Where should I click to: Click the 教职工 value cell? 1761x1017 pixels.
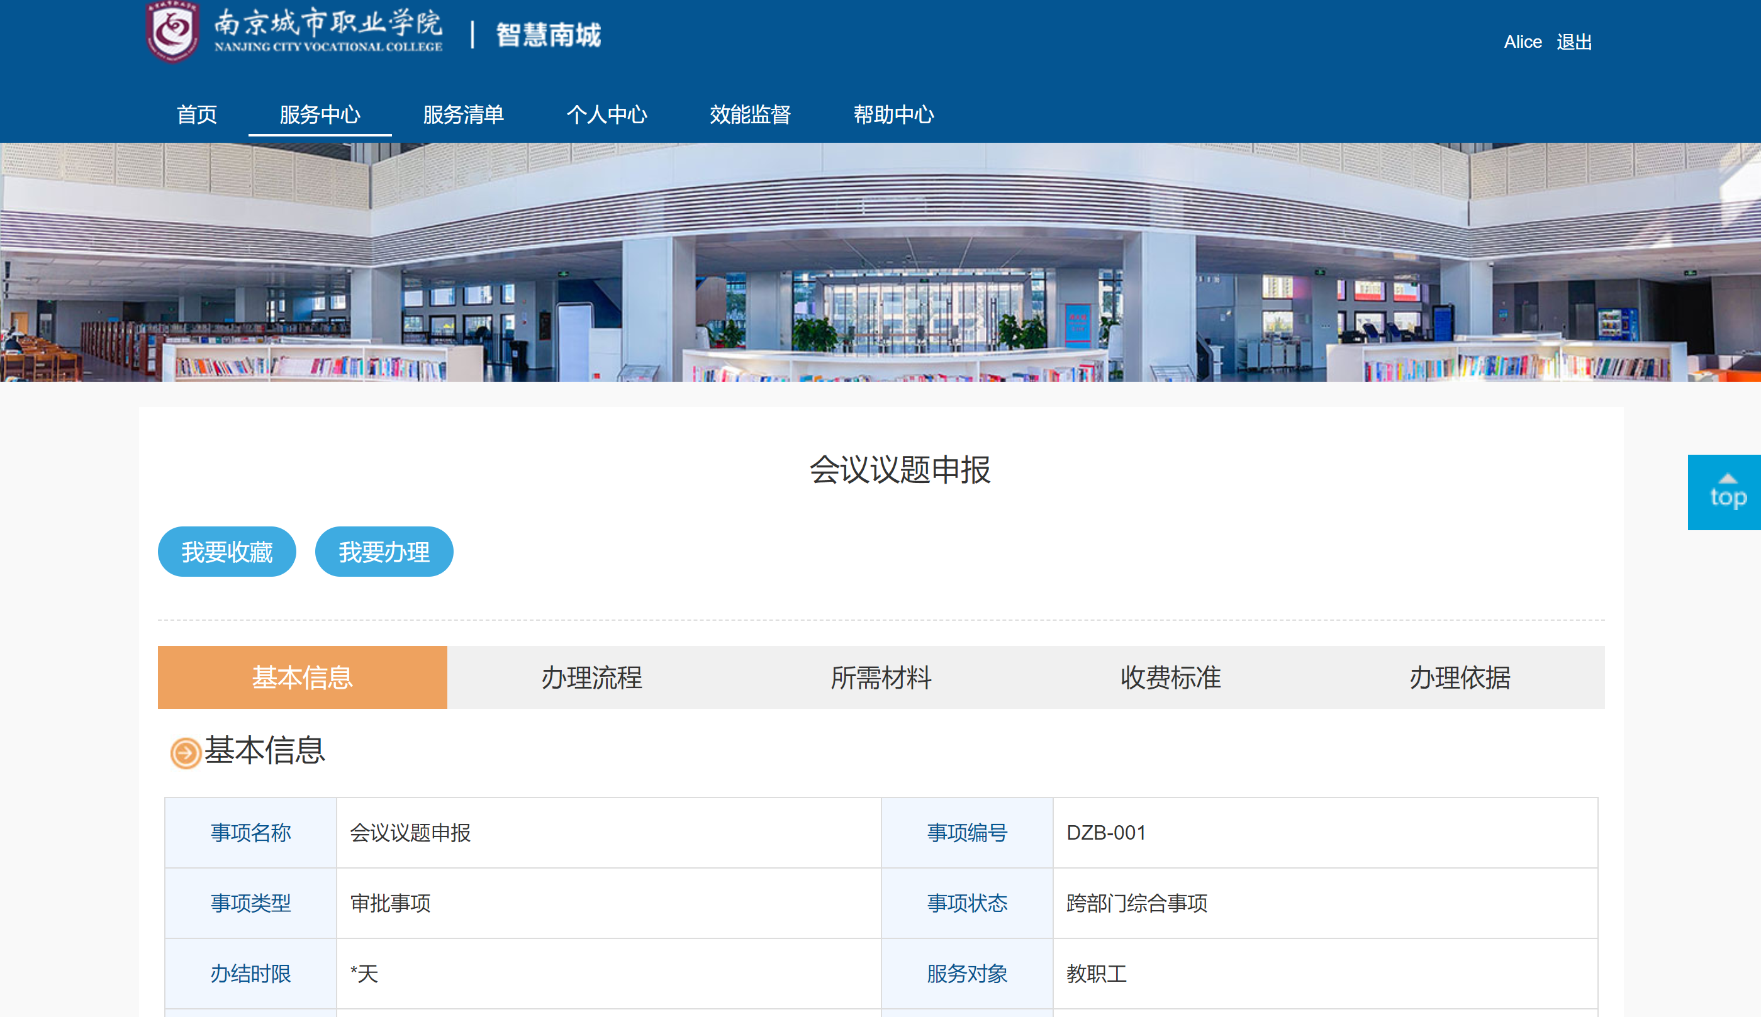tap(1325, 974)
